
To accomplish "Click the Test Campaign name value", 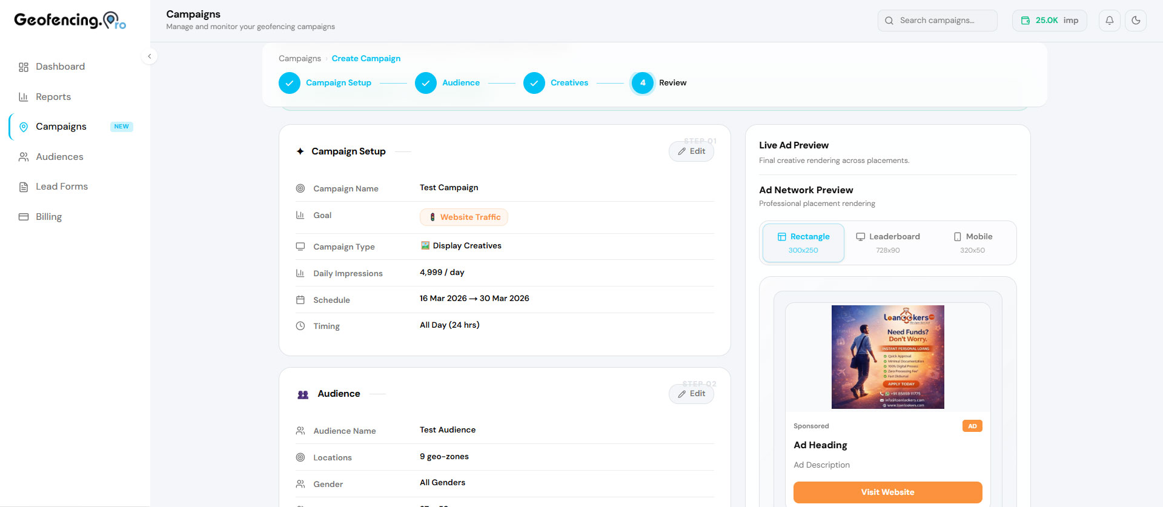I will [449, 188].
